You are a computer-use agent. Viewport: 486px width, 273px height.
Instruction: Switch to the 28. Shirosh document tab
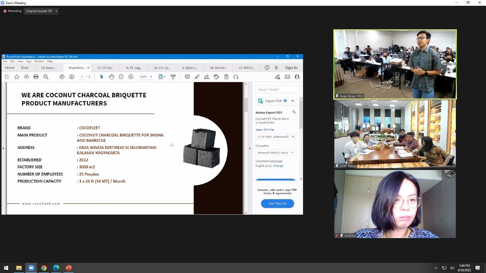218,67
